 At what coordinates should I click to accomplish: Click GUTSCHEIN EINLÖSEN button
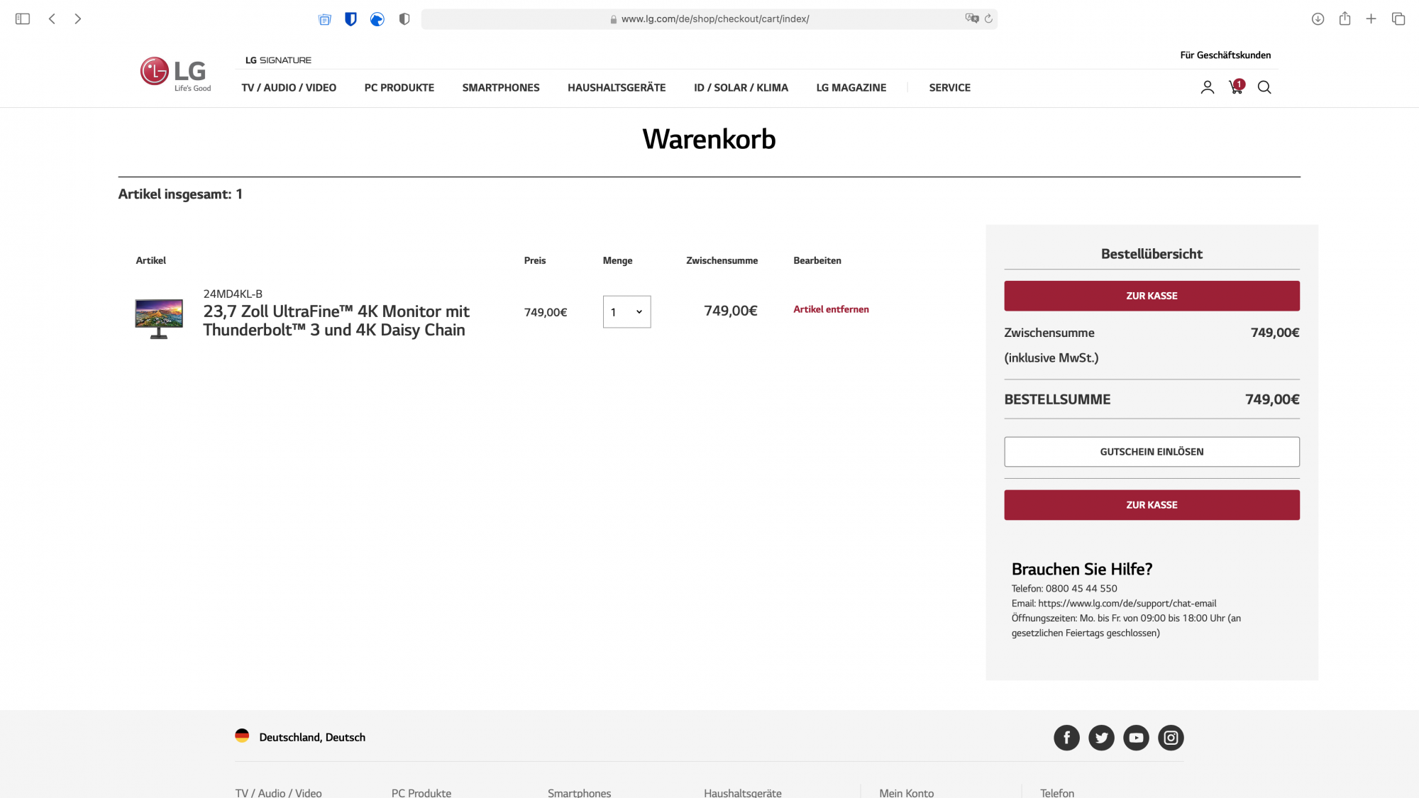click(1152, 452)
